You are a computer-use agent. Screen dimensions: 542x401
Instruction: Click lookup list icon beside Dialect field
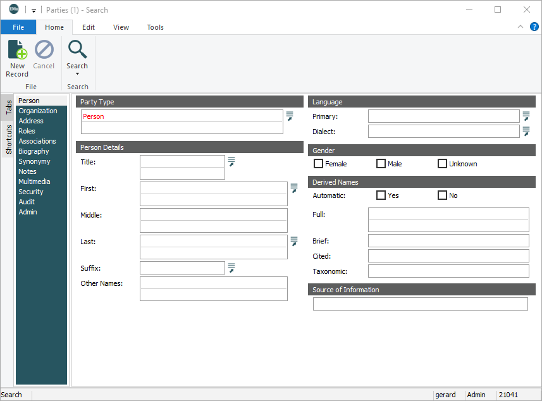(526, 131)
